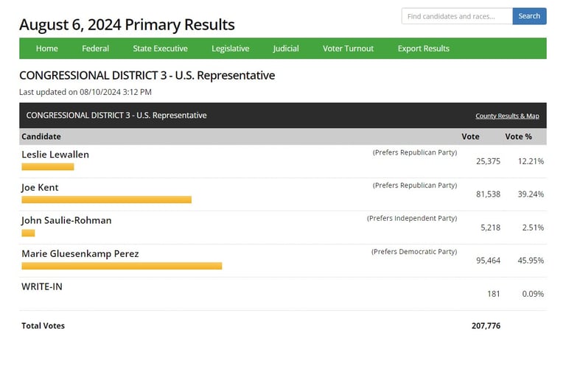Screen dimensions: 566x377
Task: Click Export Results in the navigation
Action: (x=423, y=49)
